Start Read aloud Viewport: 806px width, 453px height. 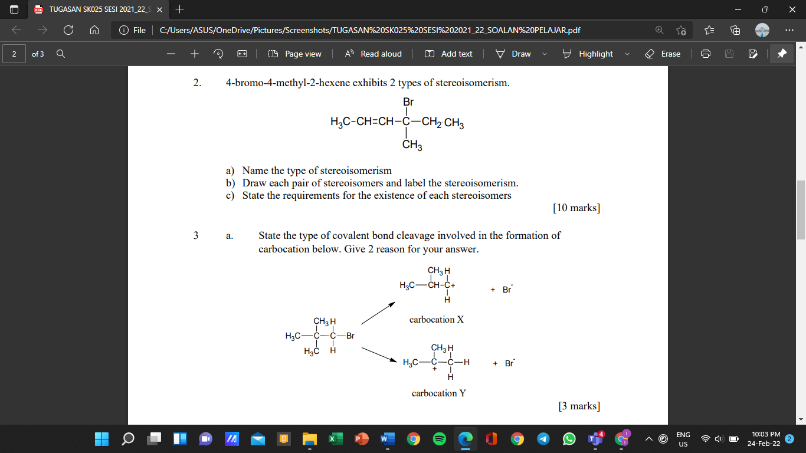pos(373,54)
